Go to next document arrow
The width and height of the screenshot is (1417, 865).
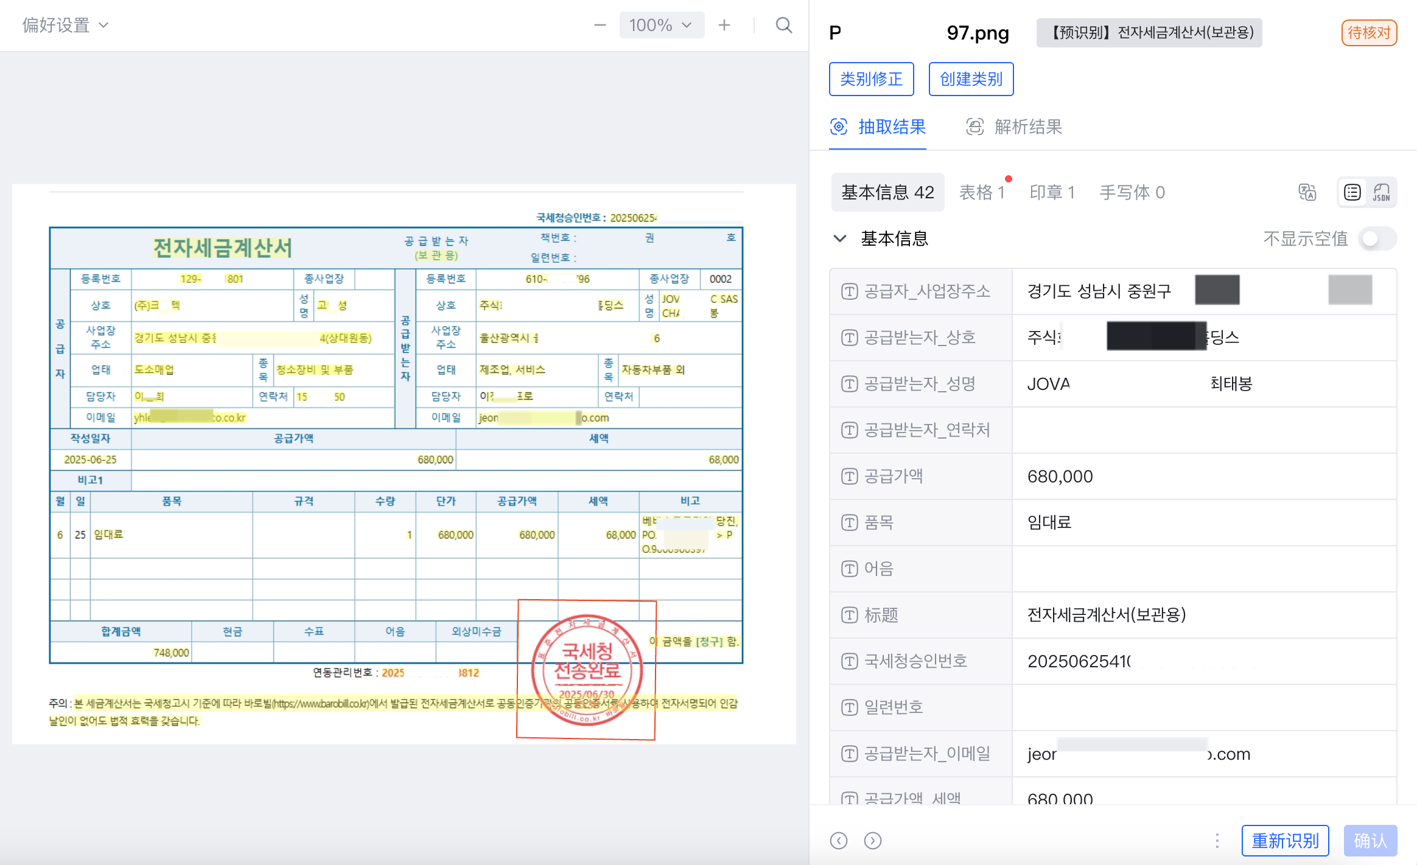point(873,841)
